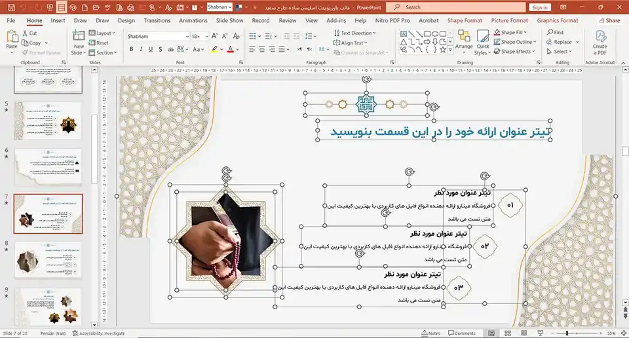The height and width of the screenshot is (338, 629).
Task: Select the right arrow shape in gallery
Action: click(x=427, y=42)
